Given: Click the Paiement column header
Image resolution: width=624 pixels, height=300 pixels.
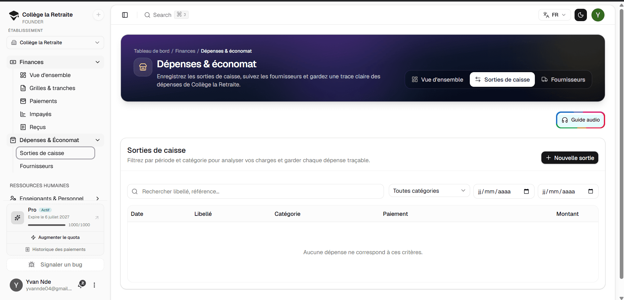Looking at the screenshot, I should pos(395,214).
